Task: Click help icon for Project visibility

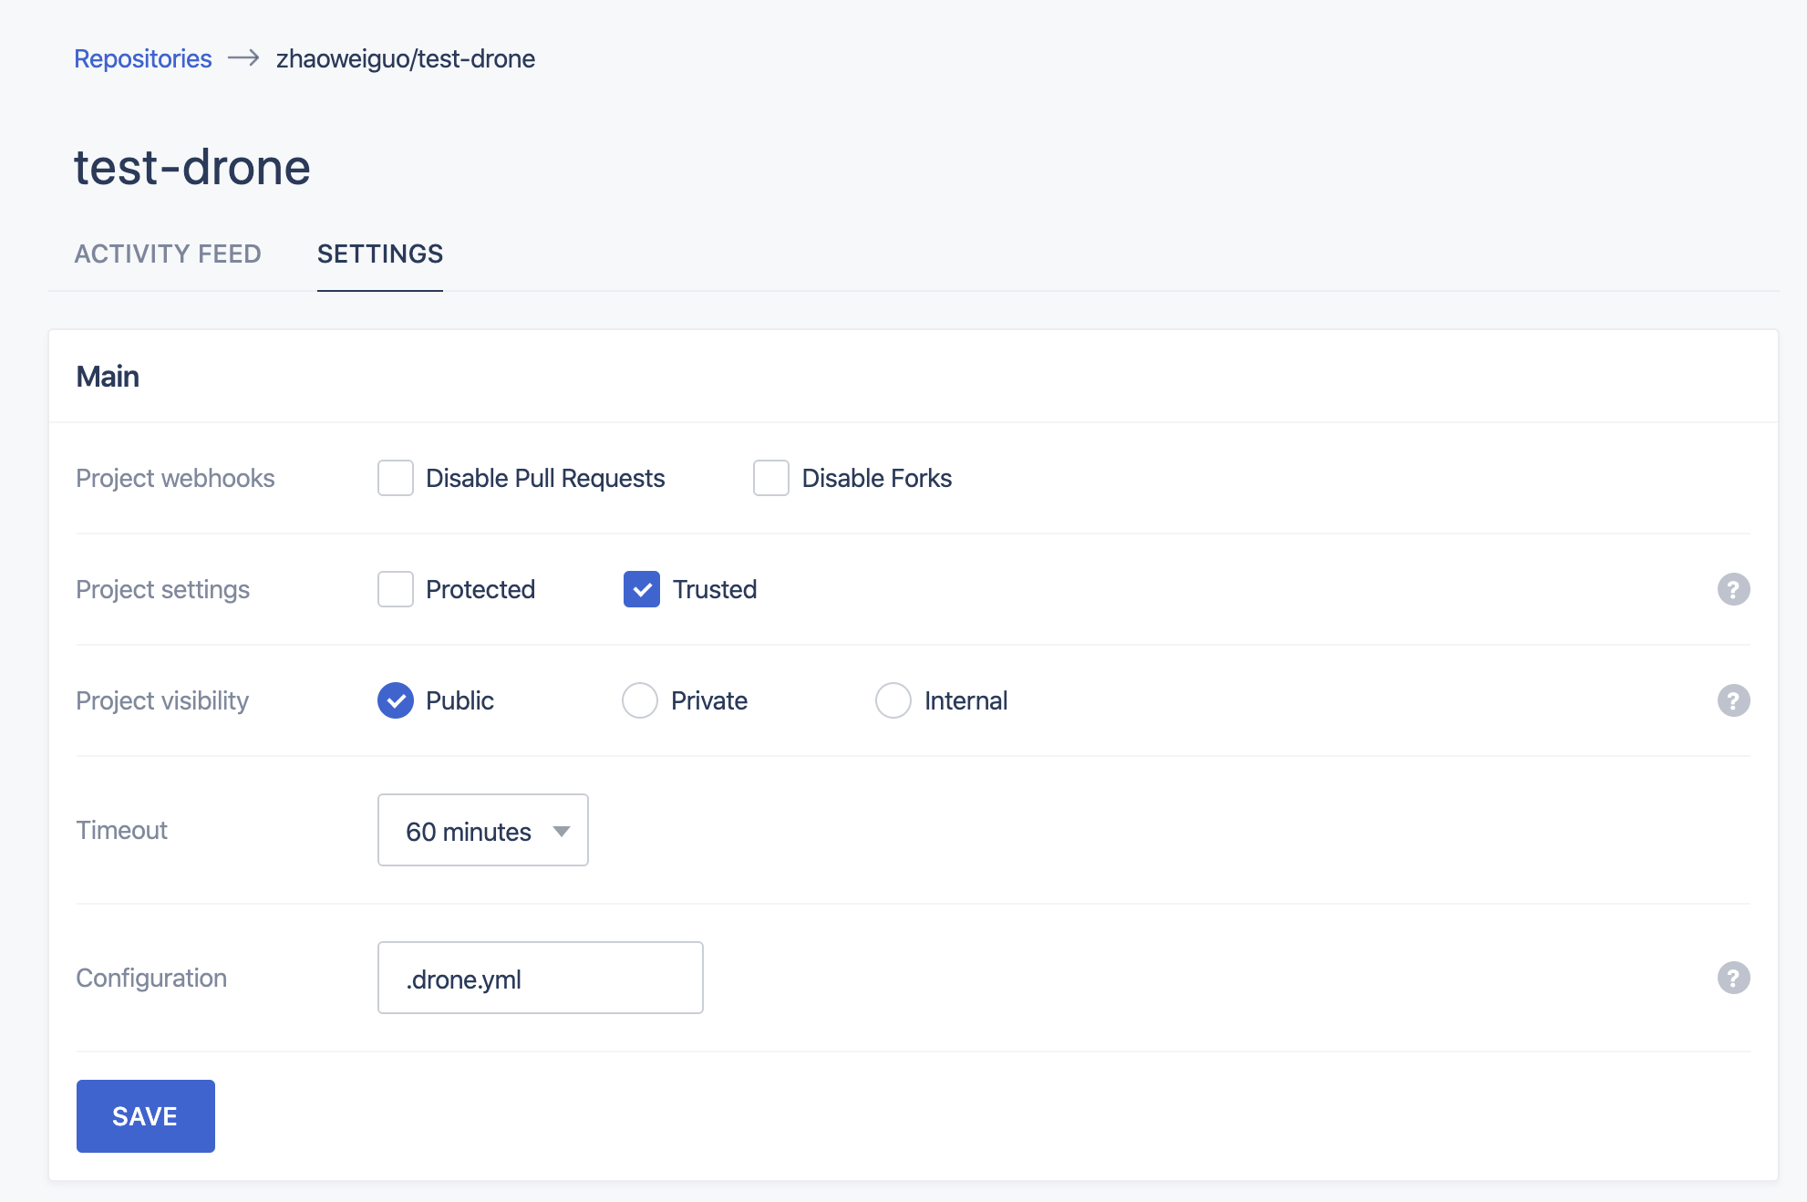Action: point(1733,700)
